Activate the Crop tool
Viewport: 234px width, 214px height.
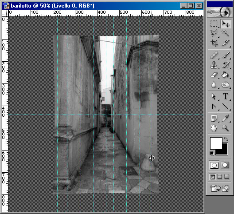214,43
